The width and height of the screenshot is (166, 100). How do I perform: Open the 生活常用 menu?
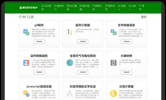tap(46, 7)
